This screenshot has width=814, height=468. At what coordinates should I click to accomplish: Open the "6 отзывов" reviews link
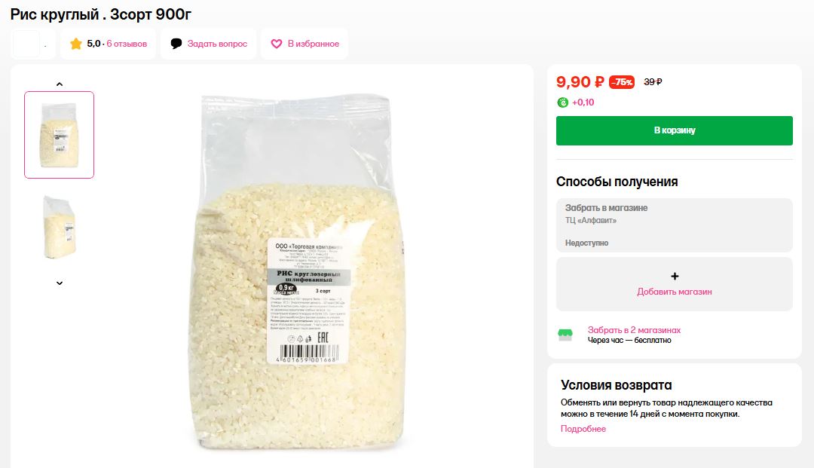[x=127, y=44]
